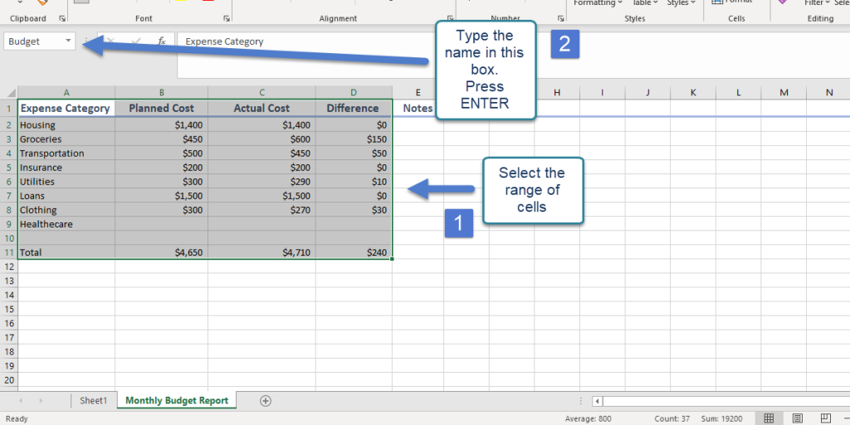Click the $150 Groceries difference cell
The image size is (850, 425).
[354, 139]
